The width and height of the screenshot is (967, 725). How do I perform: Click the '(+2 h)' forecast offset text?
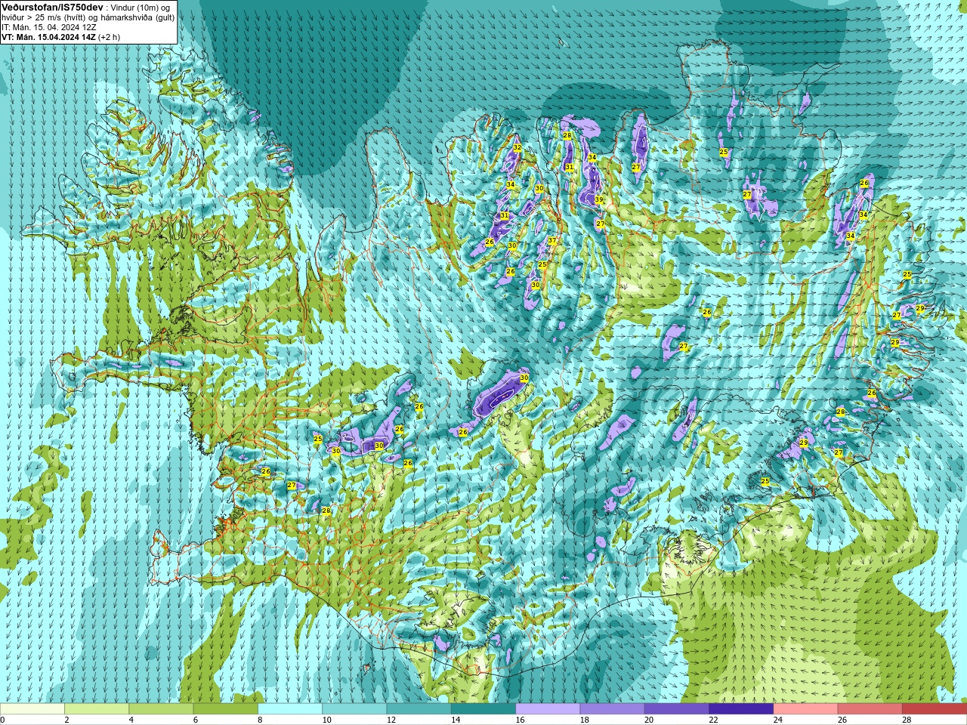109,37
